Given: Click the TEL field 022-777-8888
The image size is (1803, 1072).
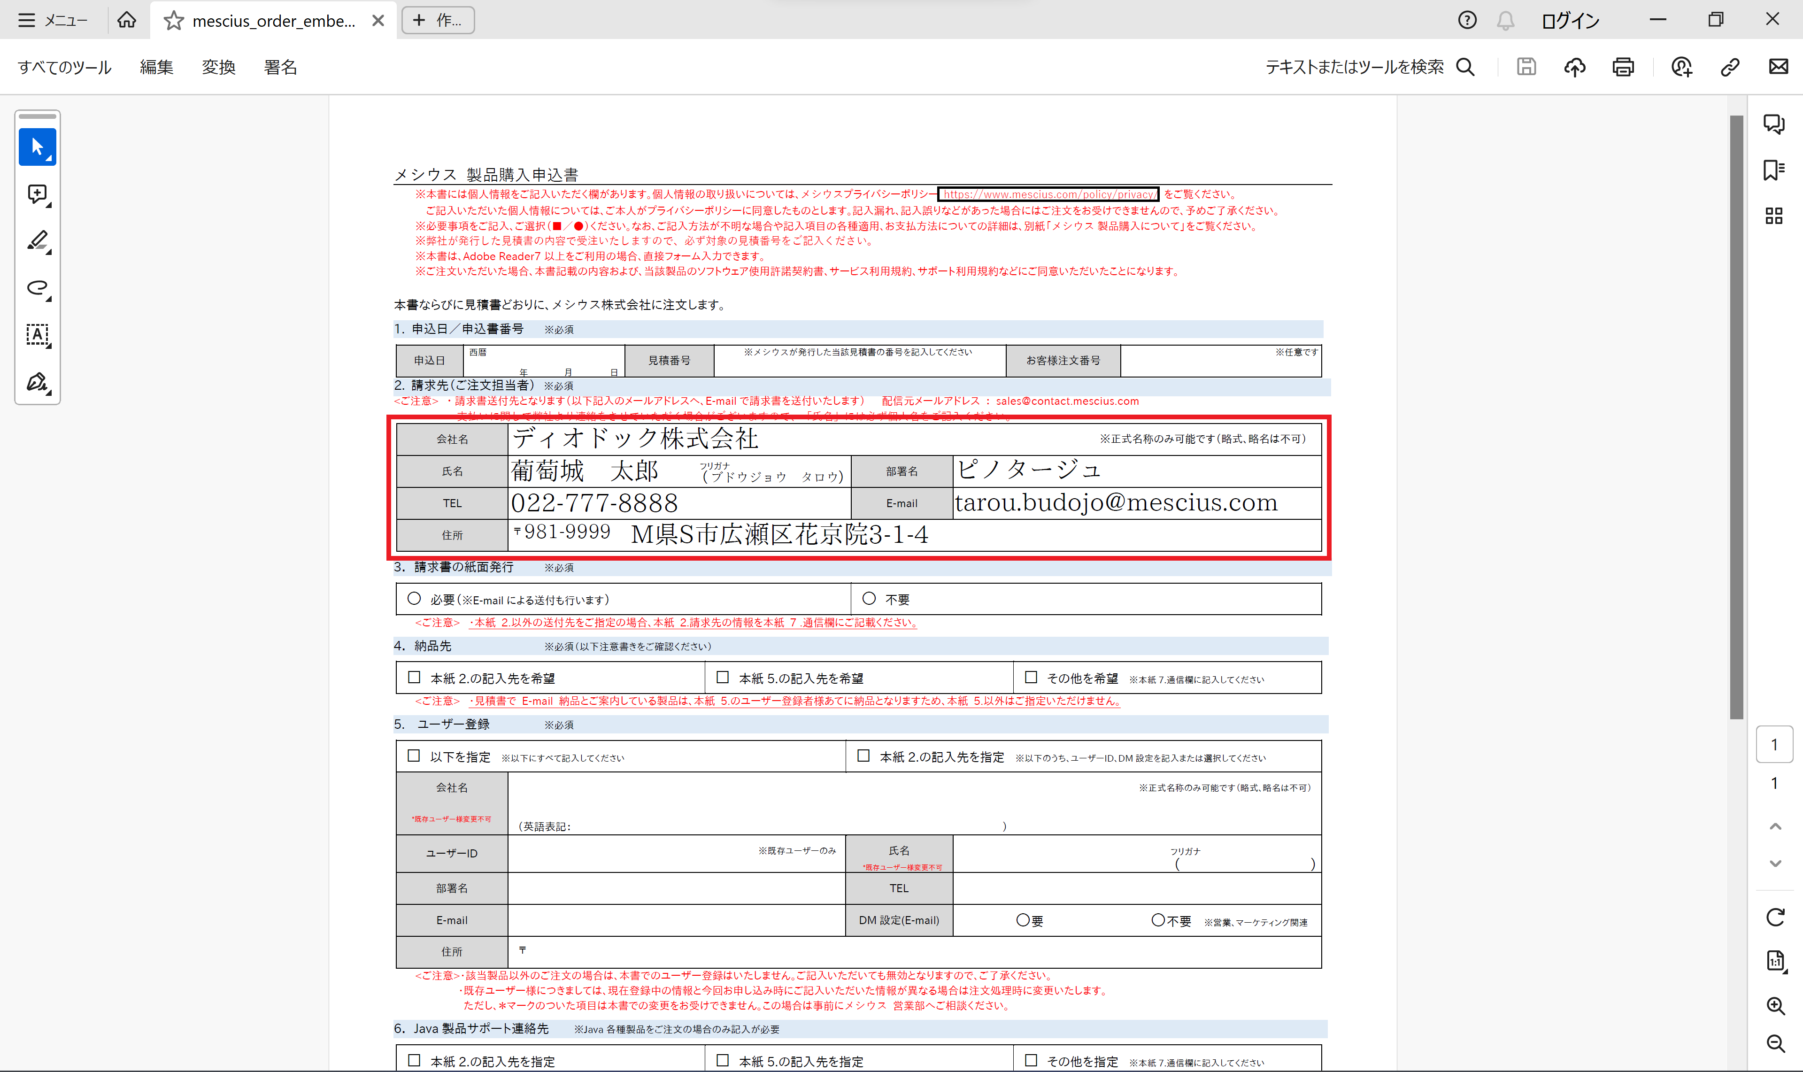Looking at the screenshot, I should pyautogui.click(x=679, y=503).
